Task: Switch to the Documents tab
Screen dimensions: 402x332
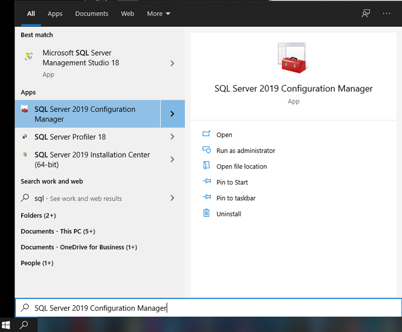Action: pos(91,14)
